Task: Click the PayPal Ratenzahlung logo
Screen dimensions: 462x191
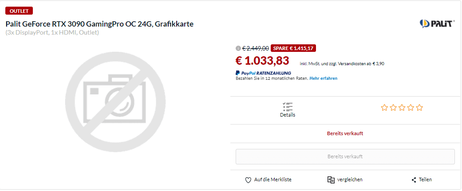Action: (x=263, y=73)
